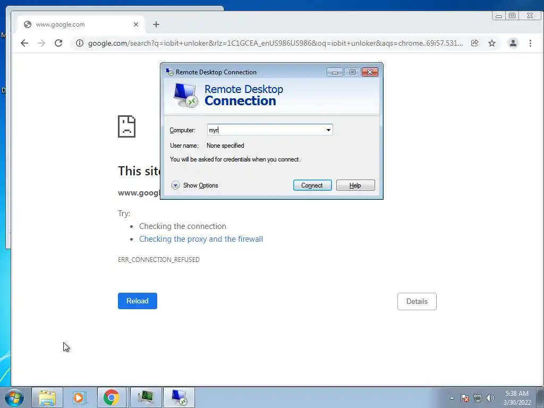This screenshot has height=408, width=544.
Task: Click the taskbar clock 5:38 AM
Action: (517, 394)
